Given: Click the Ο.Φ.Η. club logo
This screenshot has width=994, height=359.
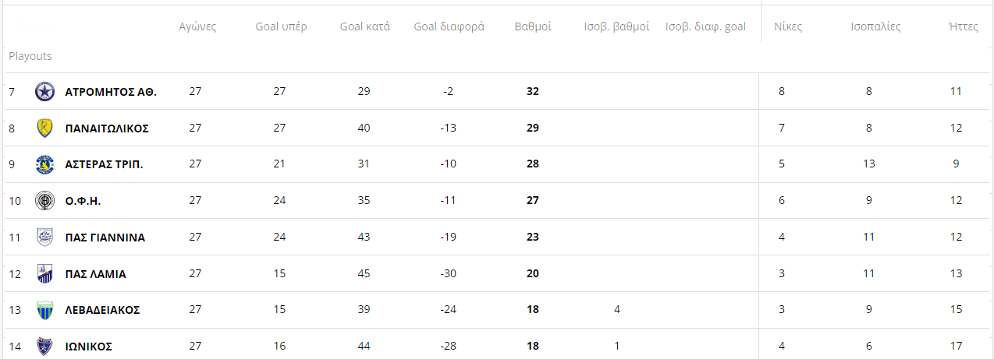Looking at the screenshot, I should 45,201.
